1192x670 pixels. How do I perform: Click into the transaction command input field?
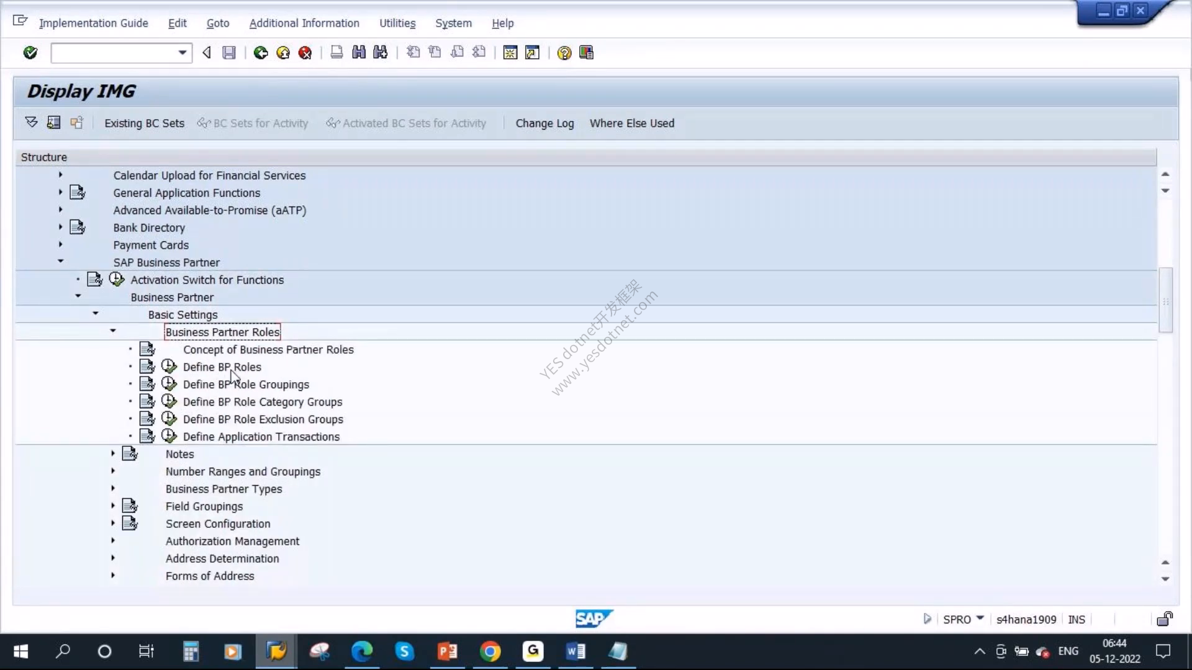pyautogui.click(x=114, y=53)
